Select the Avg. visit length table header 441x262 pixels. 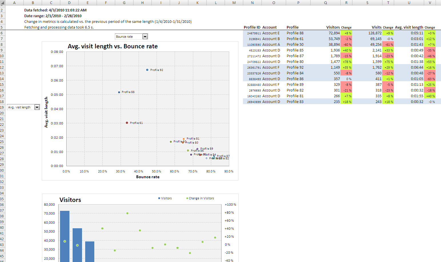tap(409, 27)
